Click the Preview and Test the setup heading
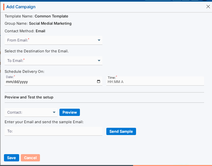This screenshot has height=166, width=212. (29, 97)
